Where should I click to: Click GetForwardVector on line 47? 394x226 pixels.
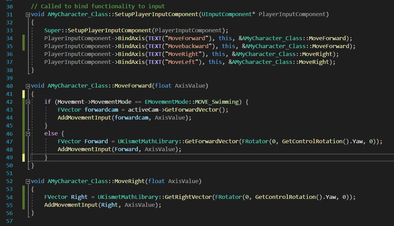coord(211,141)
